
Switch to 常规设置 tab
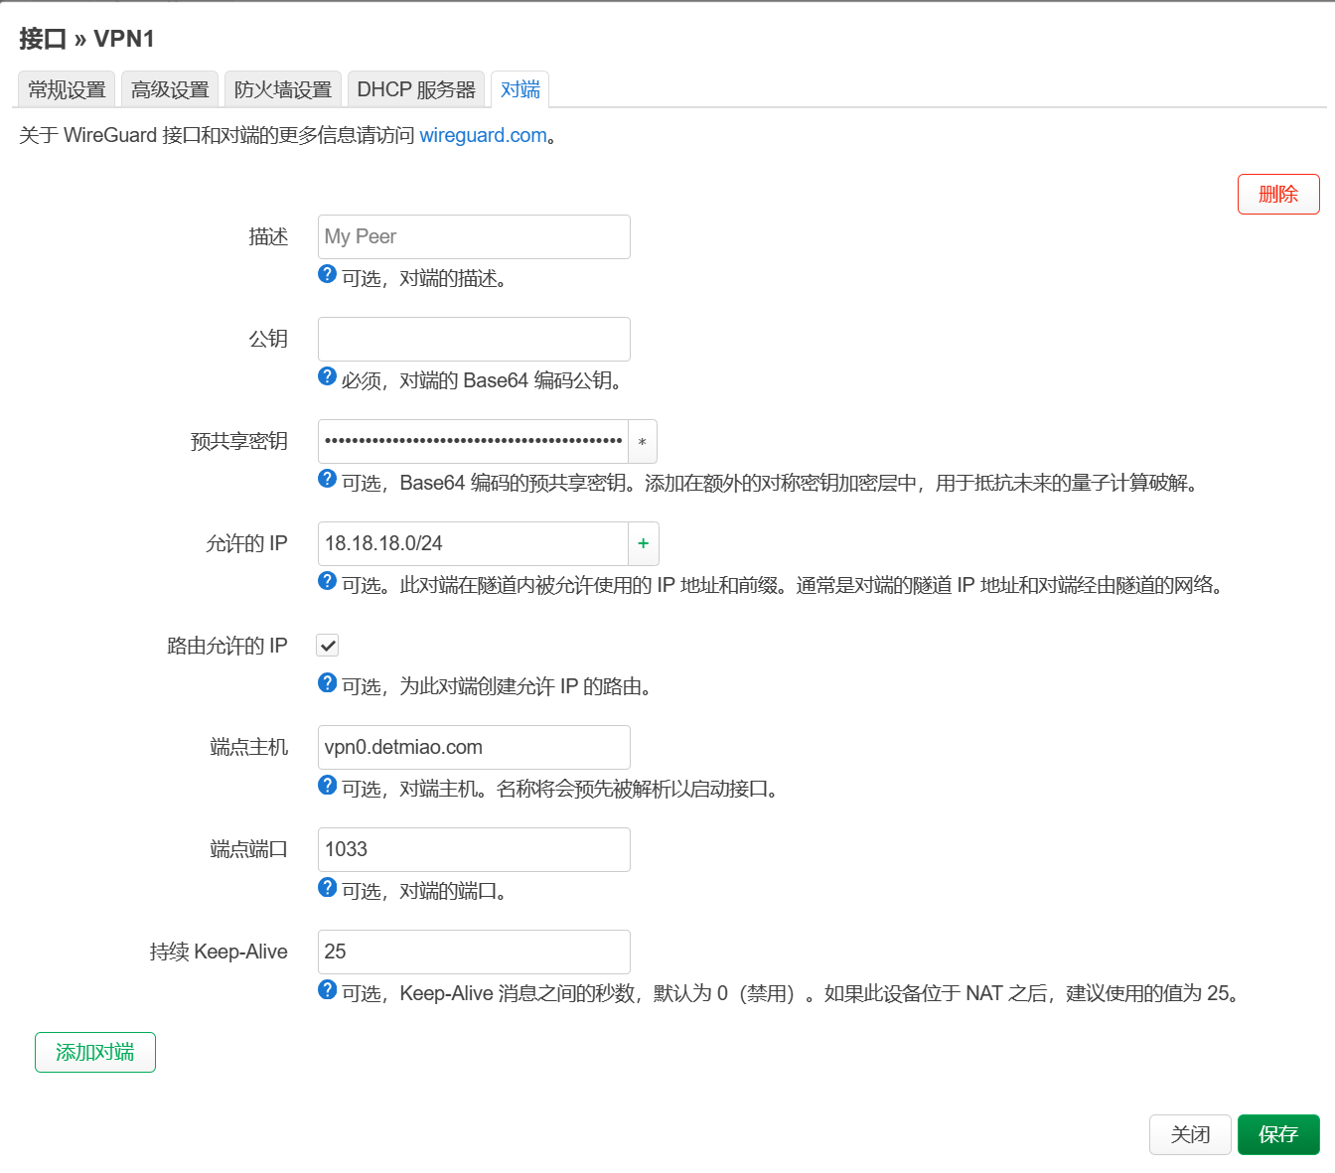(67, 89)
